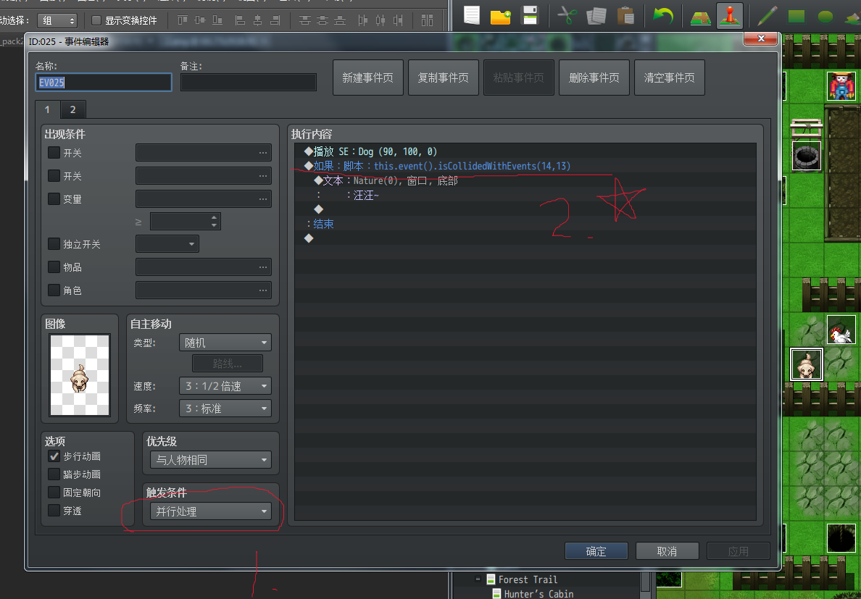Click the dog event on the map
This screenshot has height=599, width=861.
806,364
